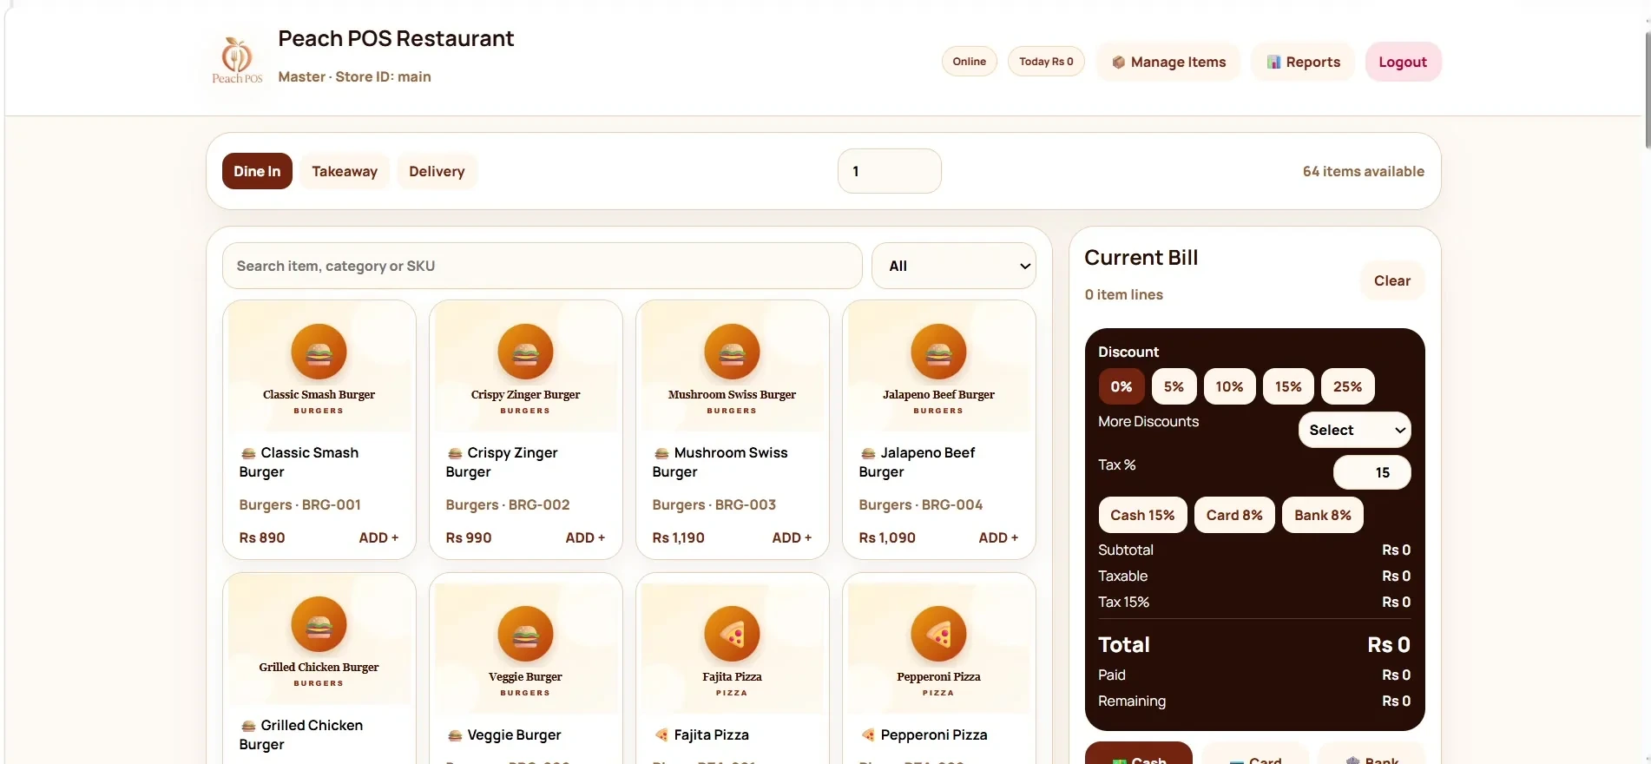This screenshot has height=764, width=1651.
Task: Click the 'Rs 1,090' price
Action: pyautogui.click(x=887, y=537)
